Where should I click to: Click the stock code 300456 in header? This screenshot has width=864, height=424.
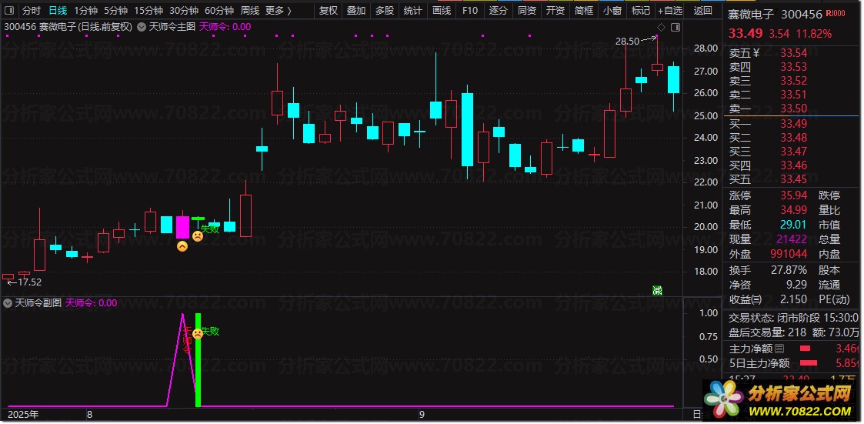point(802,15)
